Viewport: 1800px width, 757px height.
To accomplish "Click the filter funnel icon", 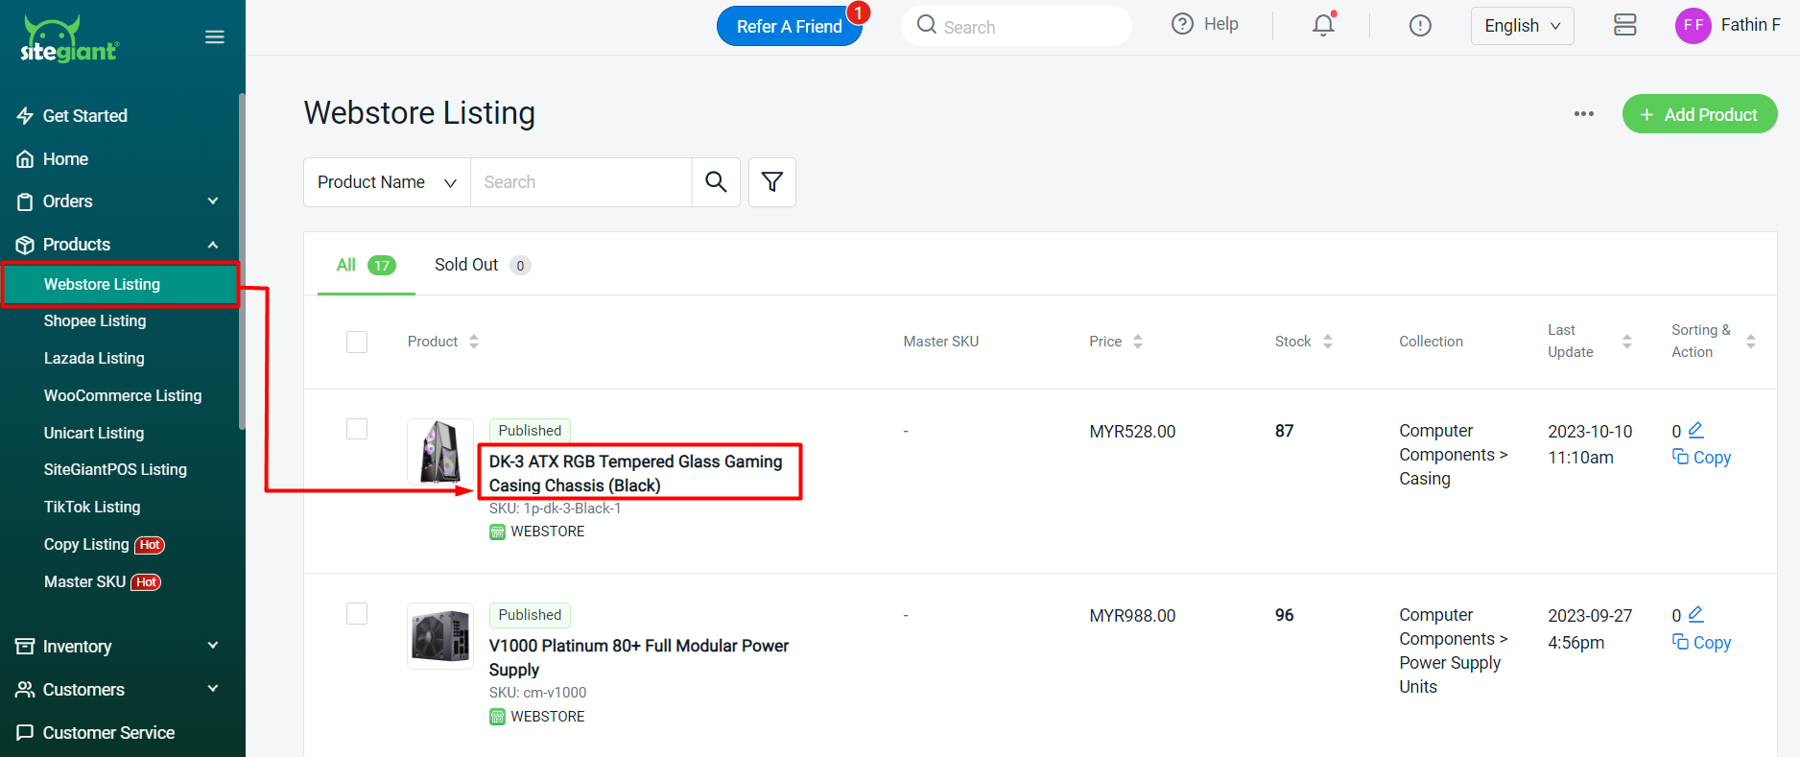I will click(x=771, y=182).
